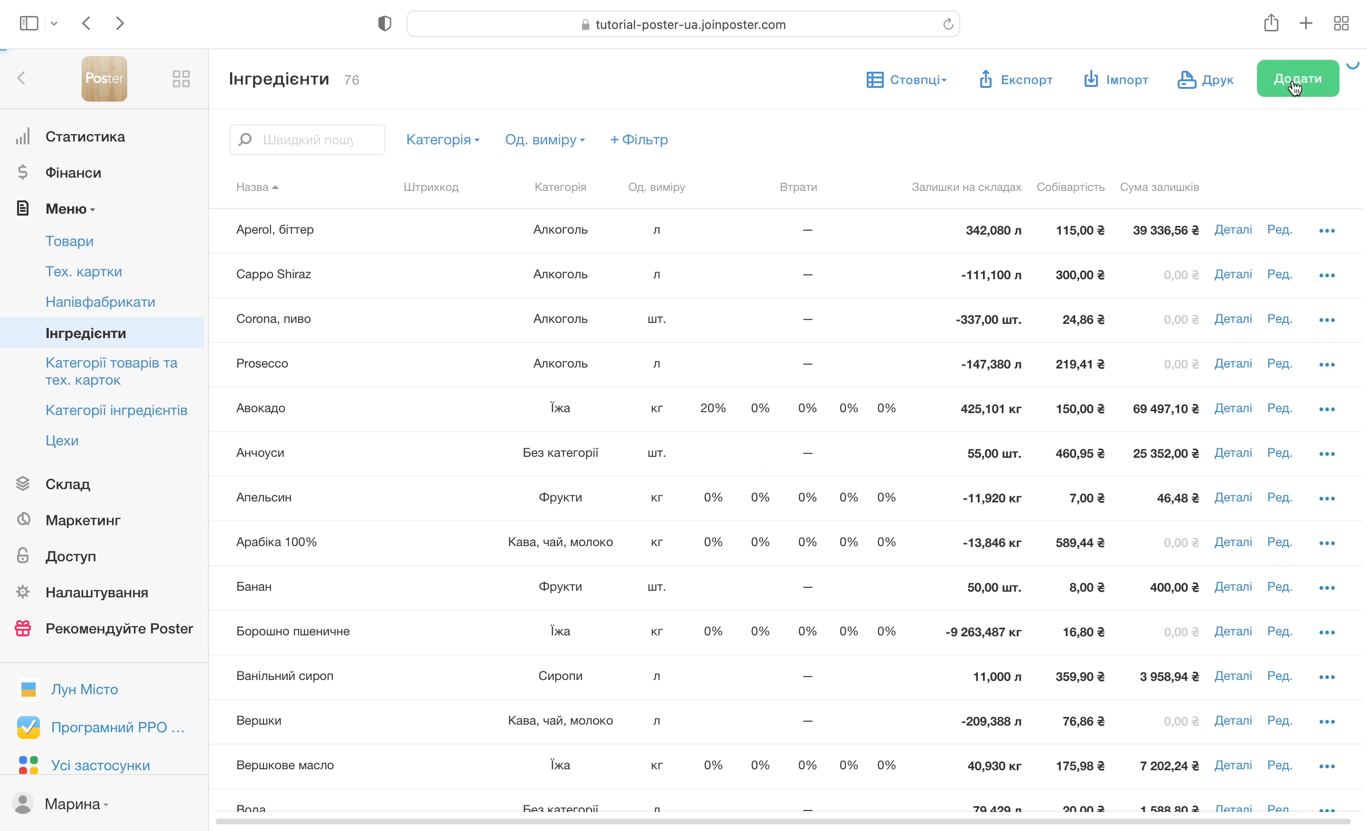Viewport: 1367px width, 831px height.
Task: Click the Export upload icon
Action: 985,79
